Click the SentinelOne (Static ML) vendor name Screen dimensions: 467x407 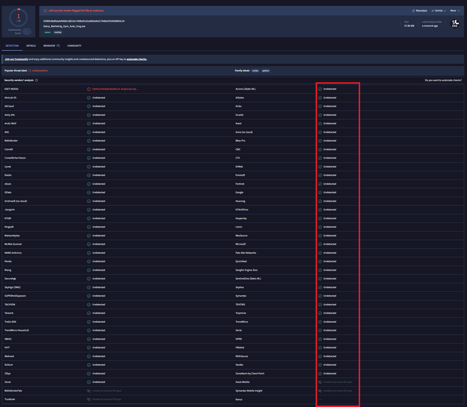248,279
